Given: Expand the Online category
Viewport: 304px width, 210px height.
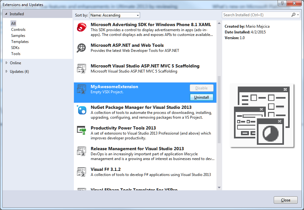Looking at the screenshot, I should point(6,63).
